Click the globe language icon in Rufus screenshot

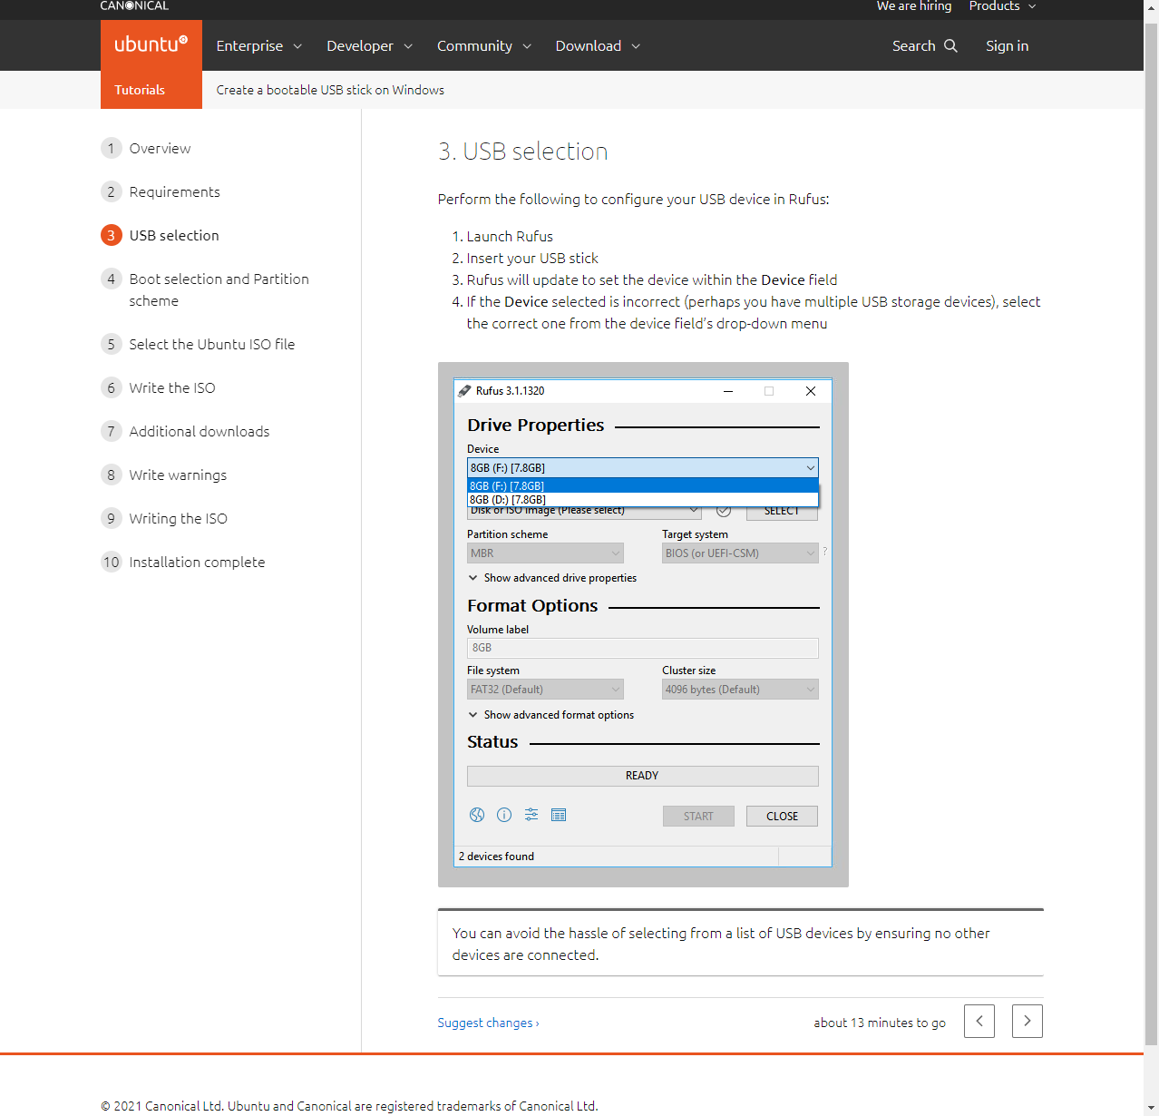pos(477,815)
